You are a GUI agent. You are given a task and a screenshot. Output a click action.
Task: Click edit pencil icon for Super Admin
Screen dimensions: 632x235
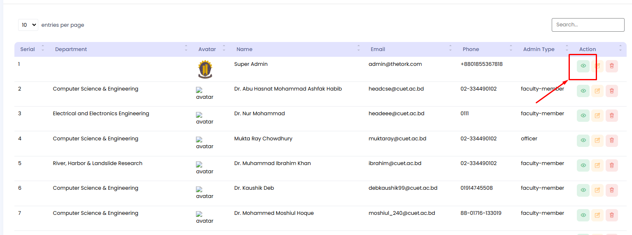coord(597,66)
